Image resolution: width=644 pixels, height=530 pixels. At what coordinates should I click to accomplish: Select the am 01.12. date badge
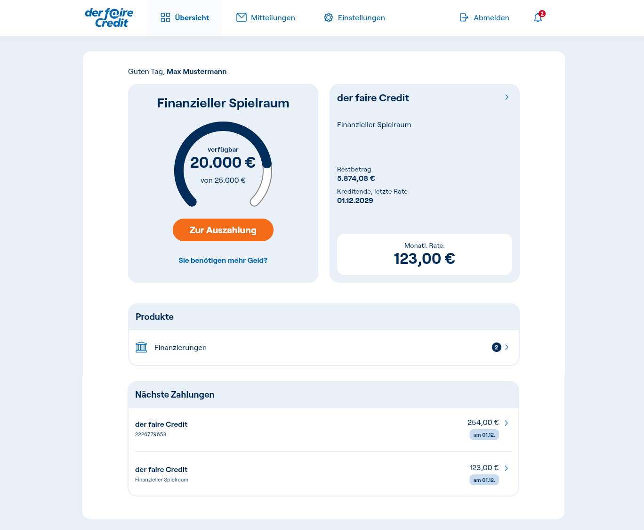[x=484, y=434]
